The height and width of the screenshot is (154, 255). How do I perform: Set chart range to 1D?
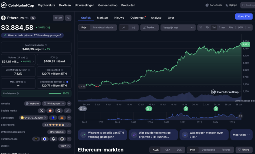[x=201, y=28]
